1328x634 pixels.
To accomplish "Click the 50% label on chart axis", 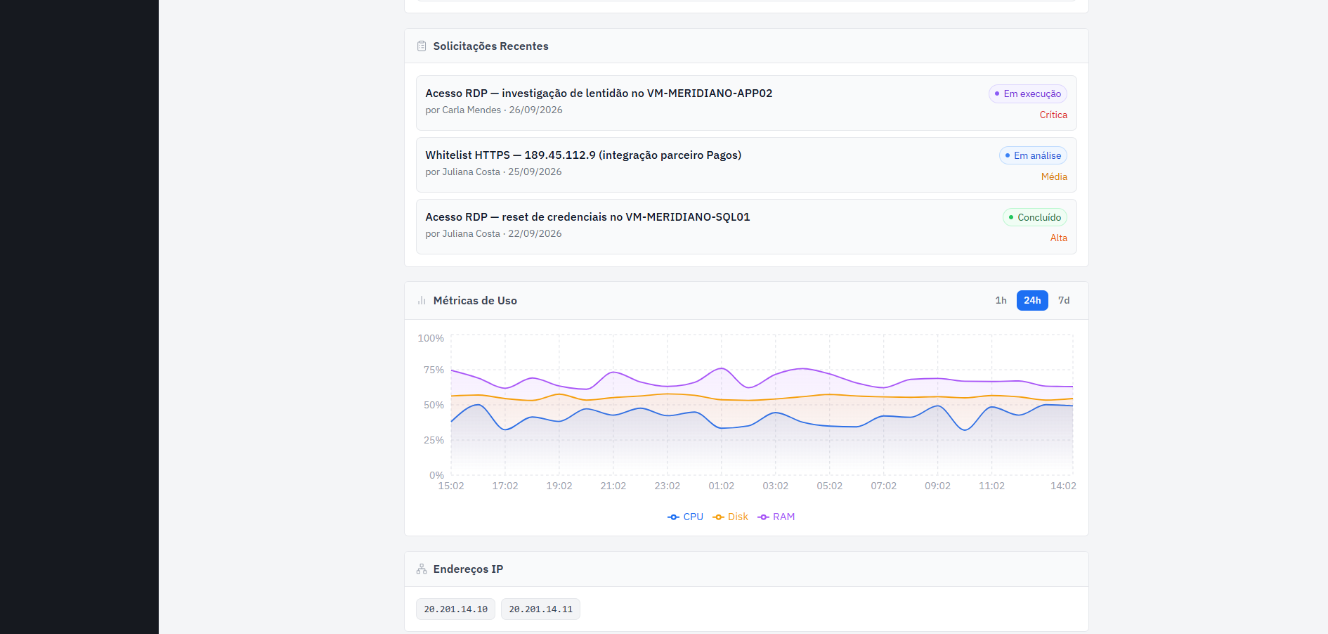I will point(434,405).
